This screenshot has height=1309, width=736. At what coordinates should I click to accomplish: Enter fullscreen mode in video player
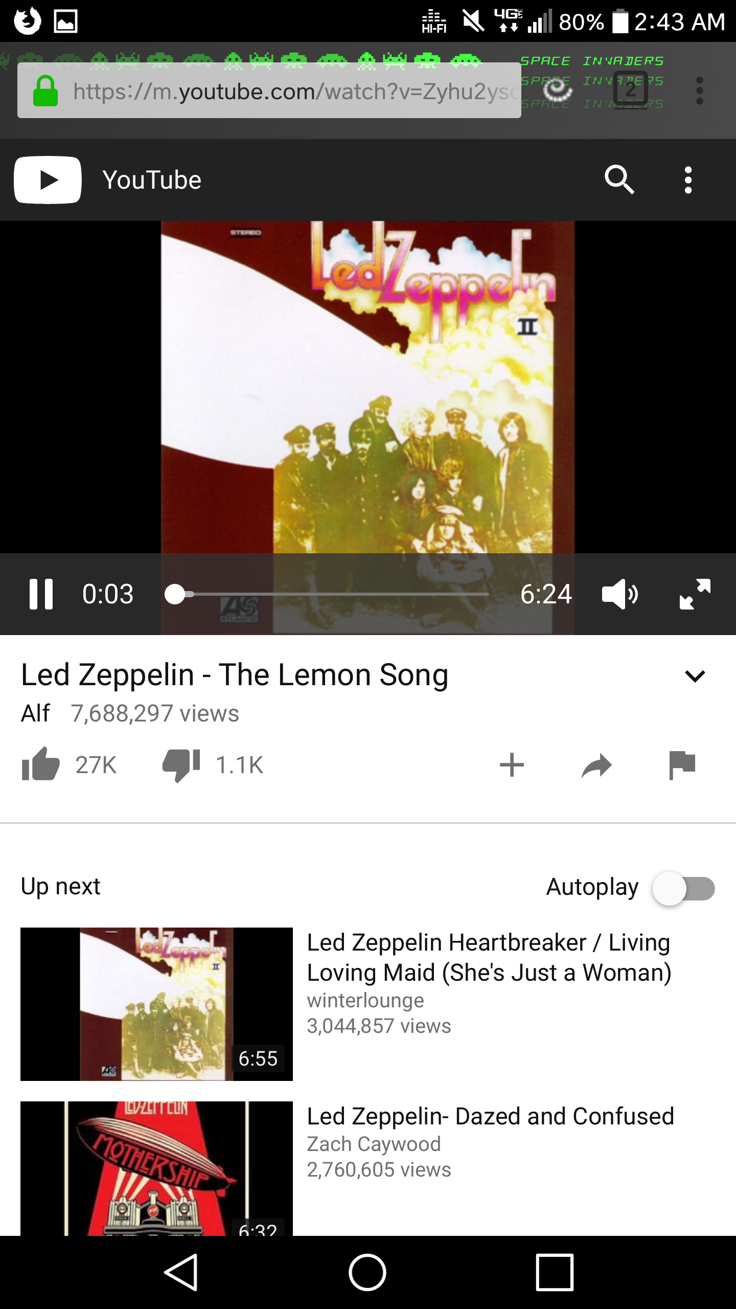695,594
